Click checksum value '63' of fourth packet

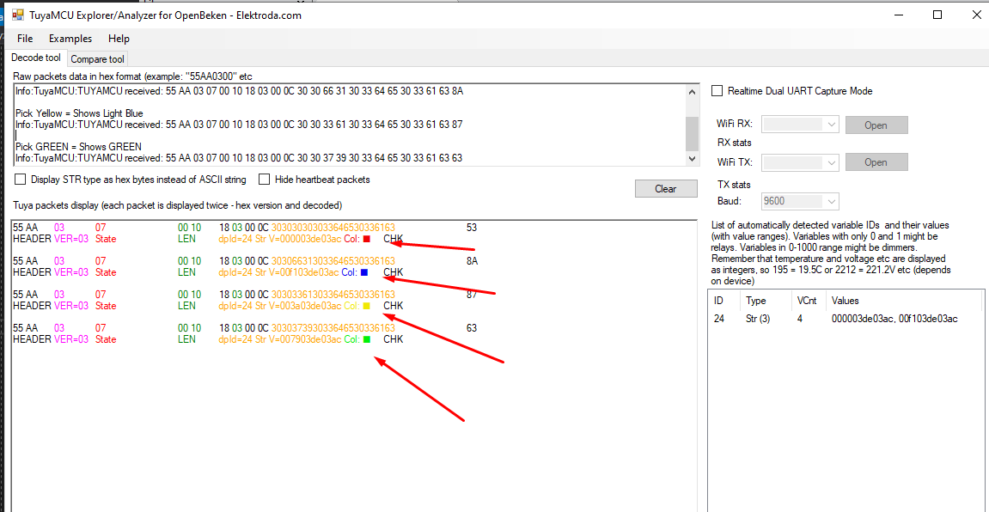(472, 328)
